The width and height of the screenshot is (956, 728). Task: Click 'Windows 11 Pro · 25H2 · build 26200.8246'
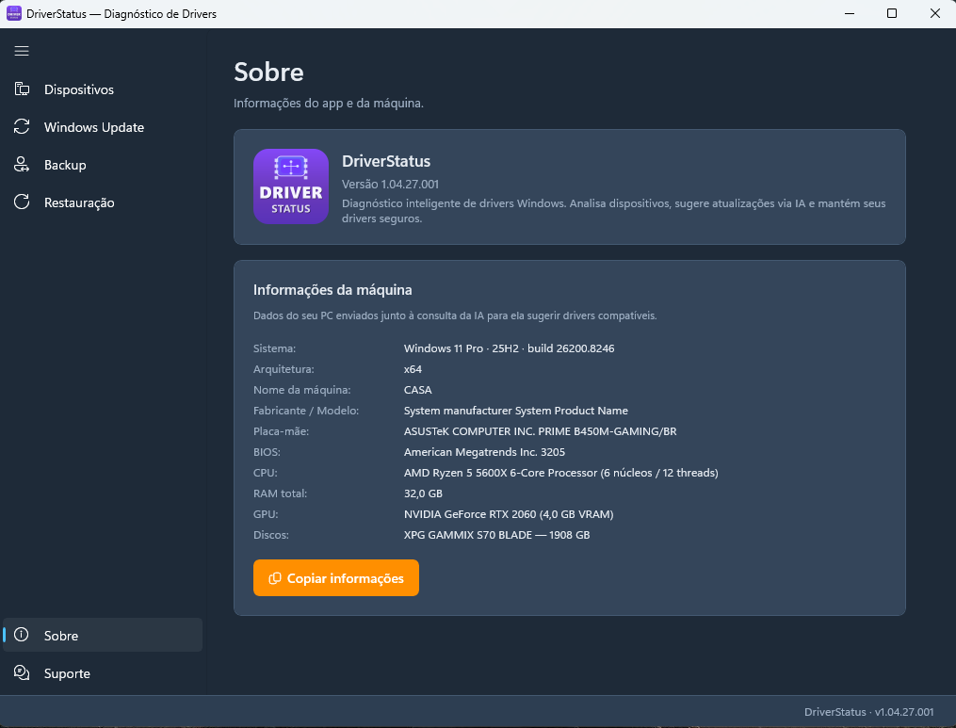(x=510, y=348)
